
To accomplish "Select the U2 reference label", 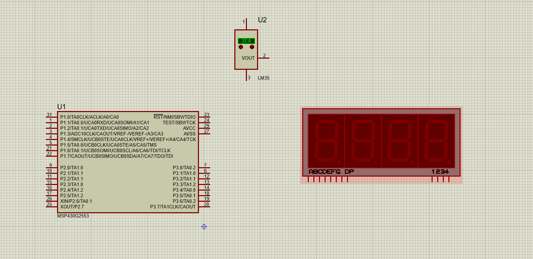I will 262,20.
